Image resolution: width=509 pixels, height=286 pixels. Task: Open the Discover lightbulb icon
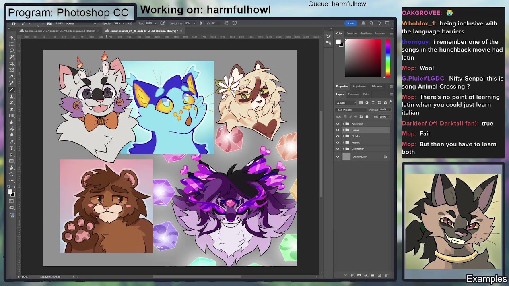click(380, 23)
